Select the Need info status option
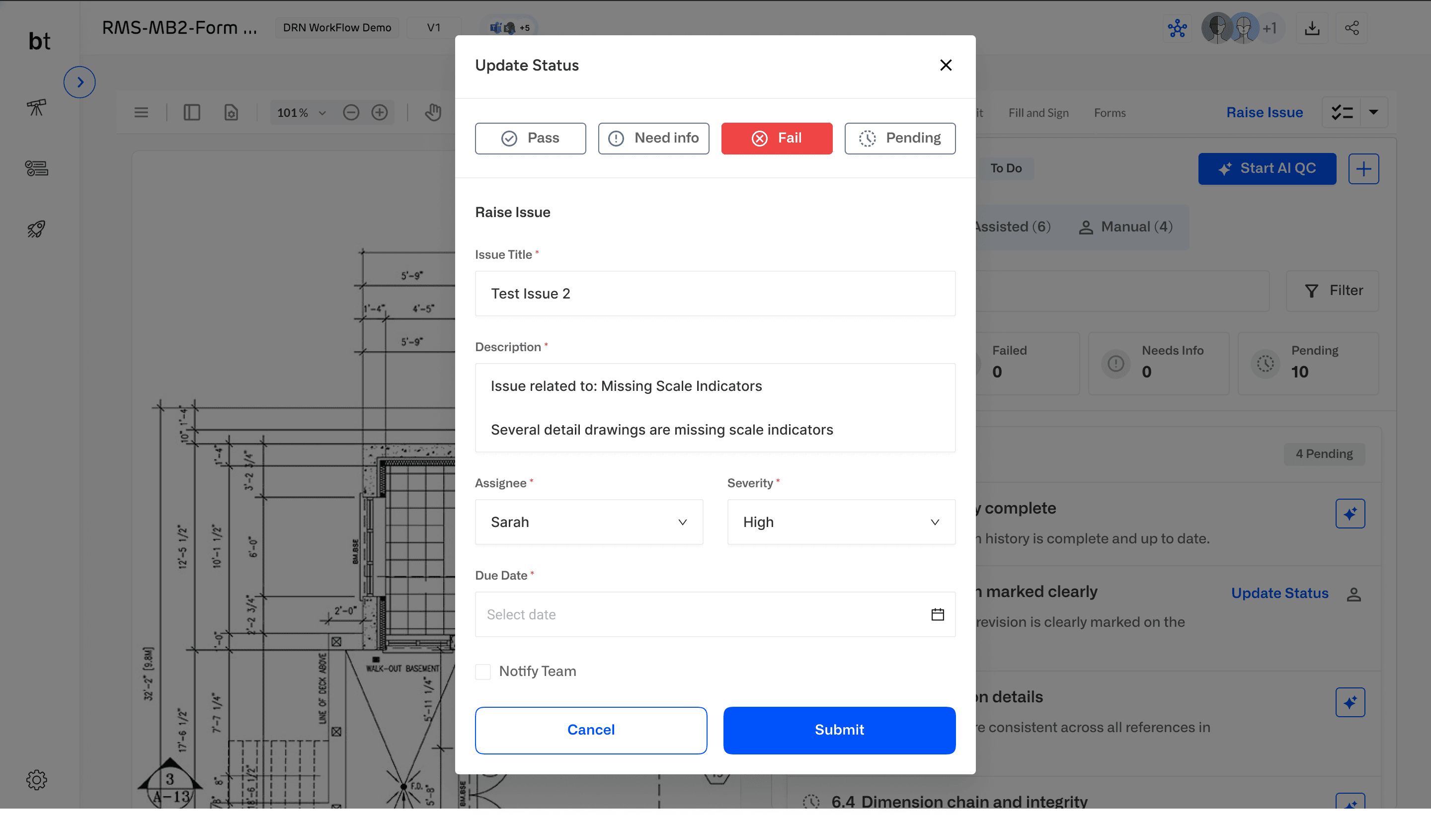The image size is (1431, 822). tap(653, 138)
